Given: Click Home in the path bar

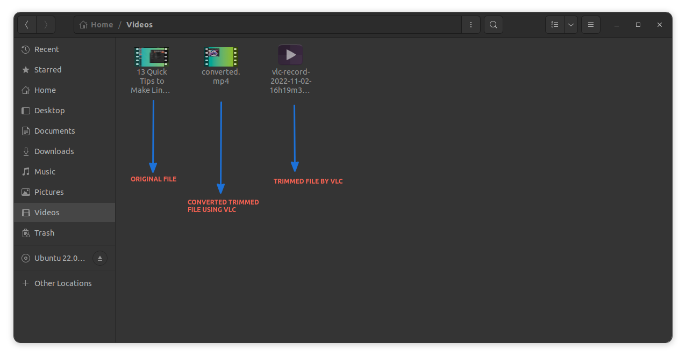Looking at the screenshot, I should point(97,25).
